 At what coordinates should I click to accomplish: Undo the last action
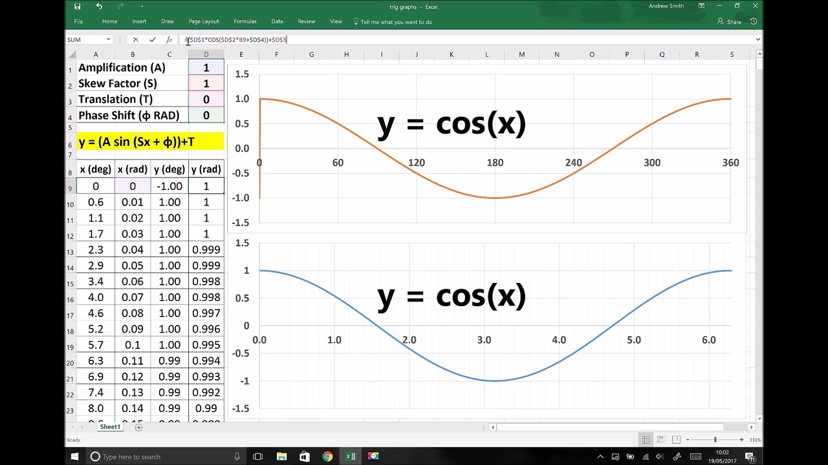pos(99,6)
